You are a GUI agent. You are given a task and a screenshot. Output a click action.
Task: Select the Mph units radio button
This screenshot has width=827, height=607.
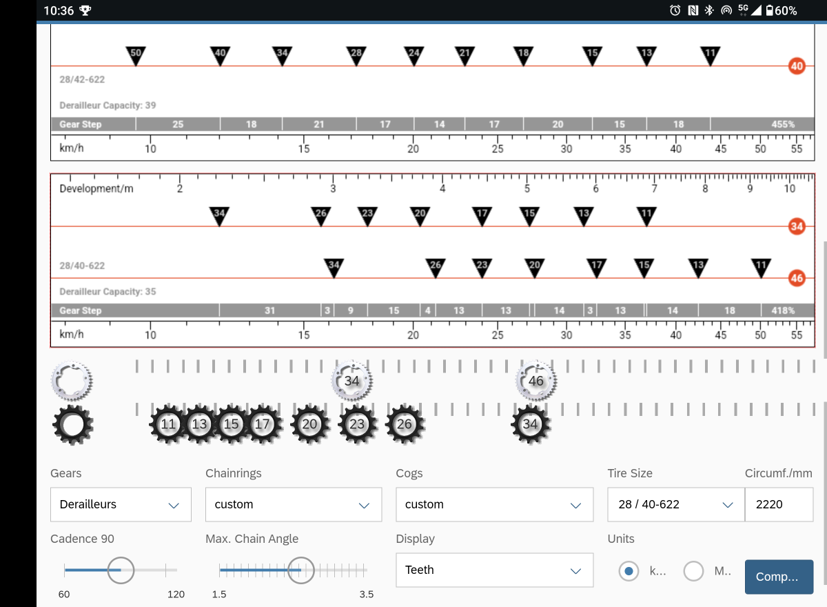point(693,571)
